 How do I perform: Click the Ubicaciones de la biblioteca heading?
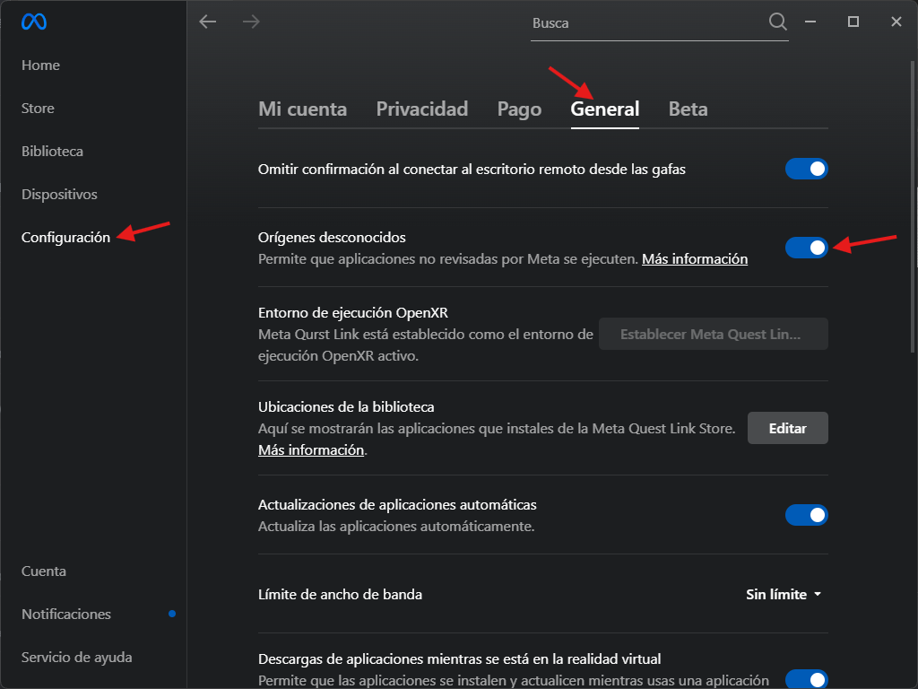pos(346,406)
